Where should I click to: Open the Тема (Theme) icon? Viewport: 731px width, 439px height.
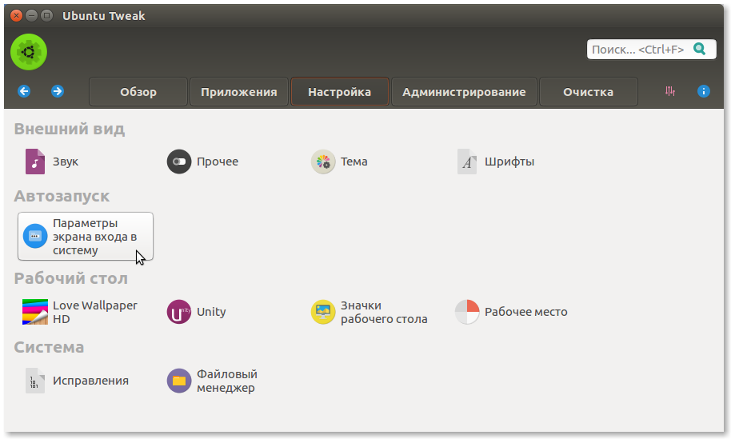(323, 162)
